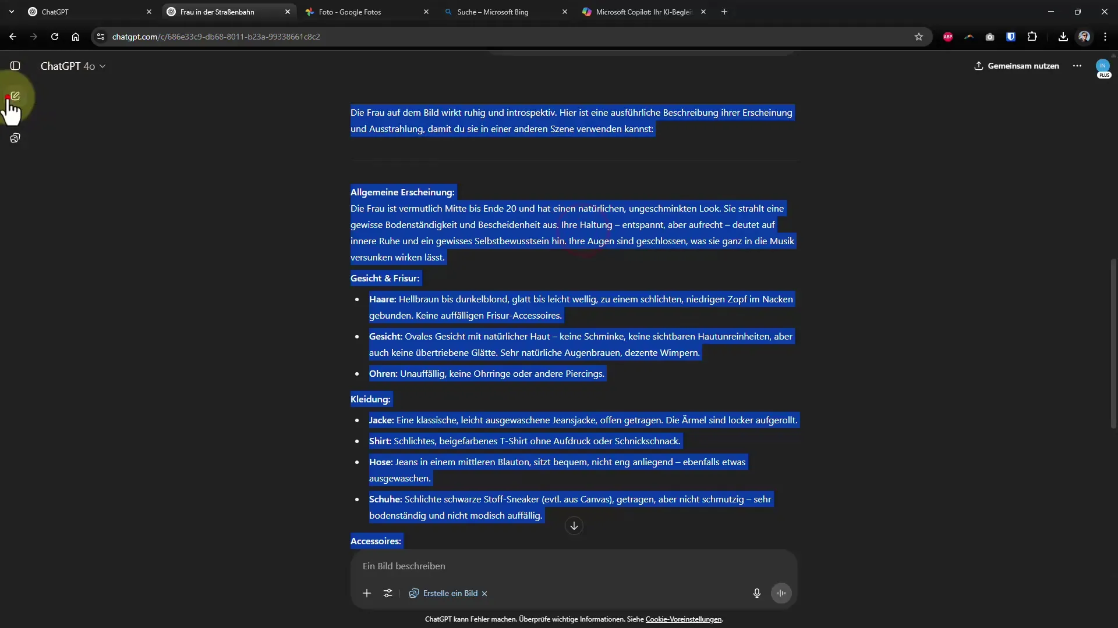
Task: Open the tools settings sliders icon
Action: pyautogui.click(x=388, y=593)
